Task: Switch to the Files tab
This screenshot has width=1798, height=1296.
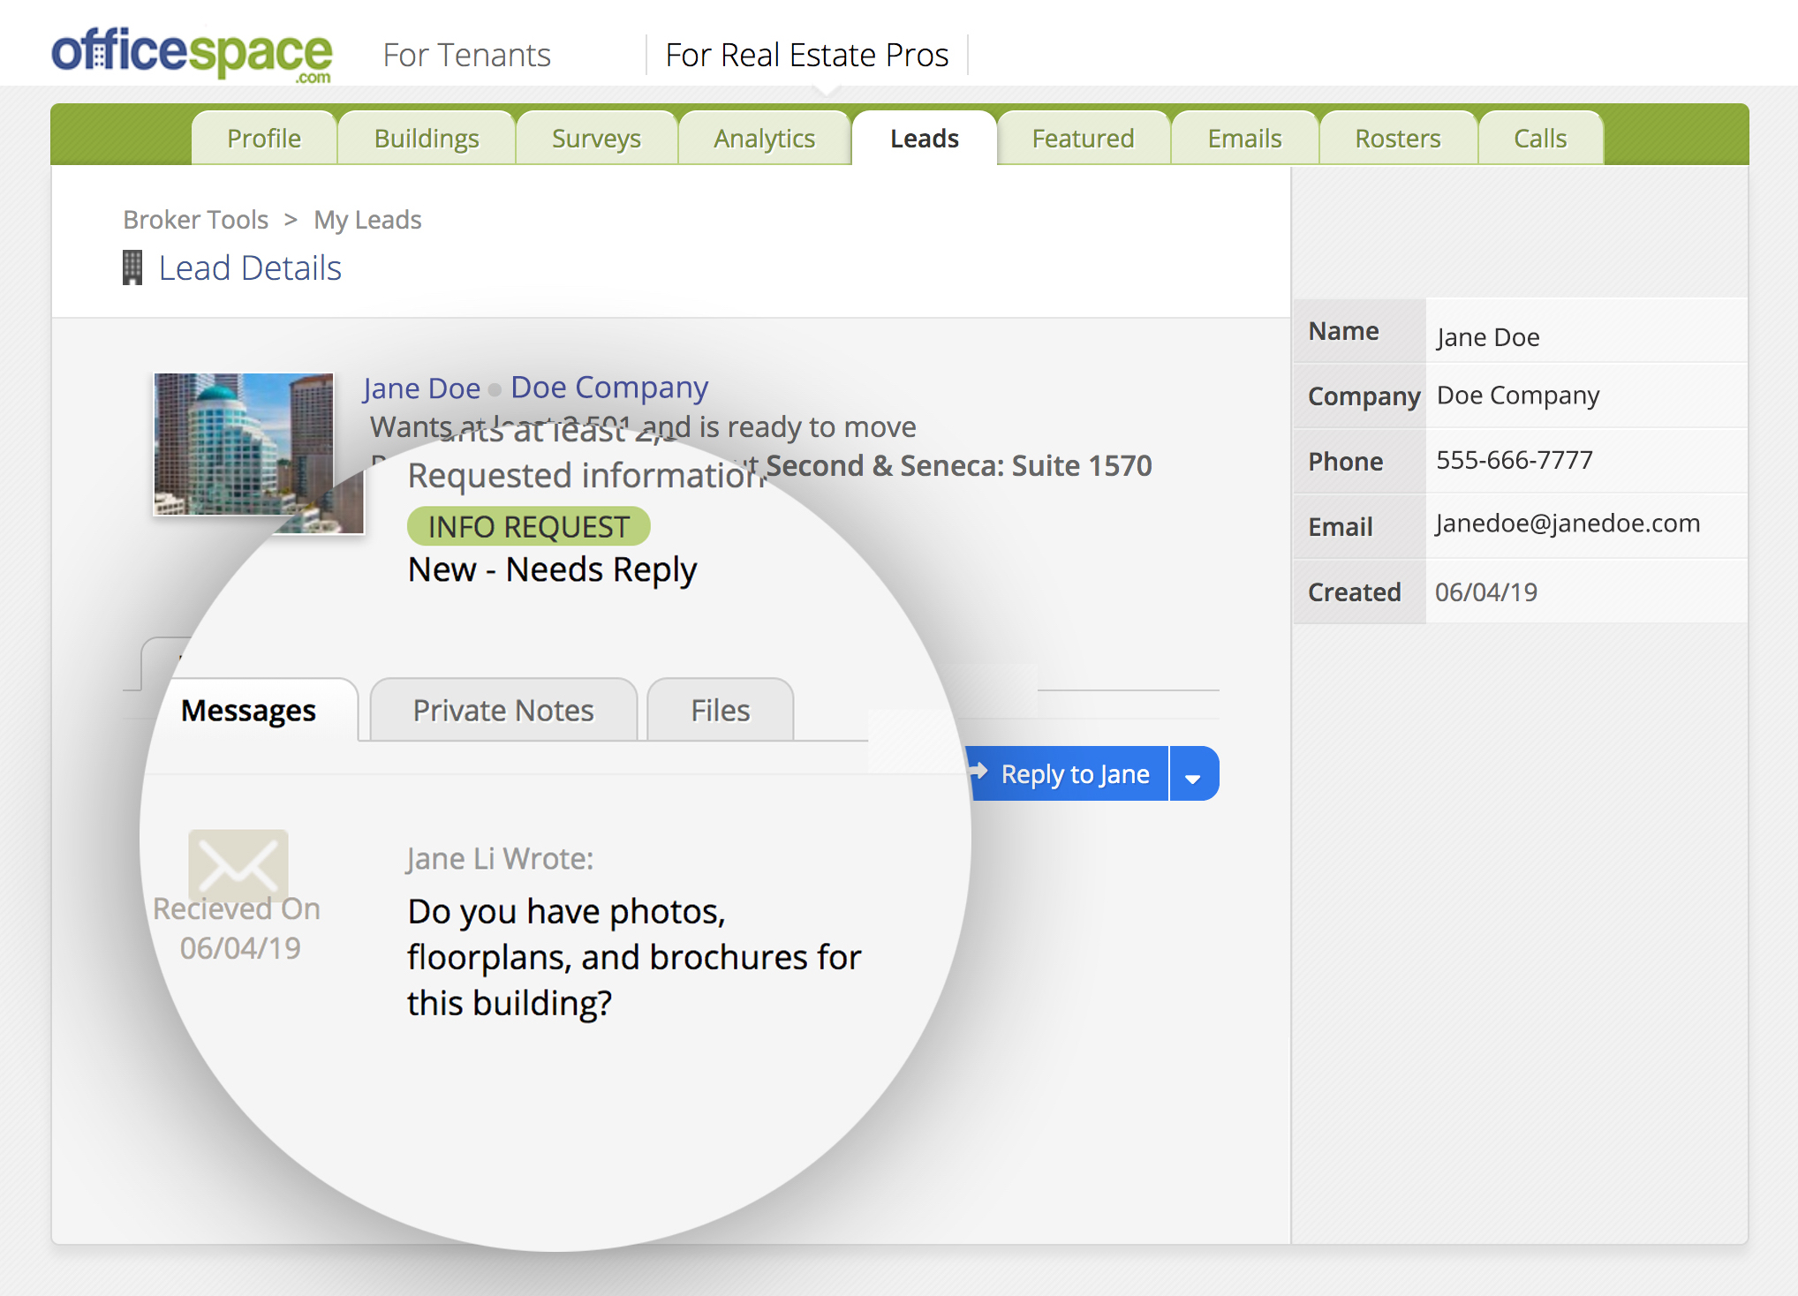Action: tap(719, 710)
